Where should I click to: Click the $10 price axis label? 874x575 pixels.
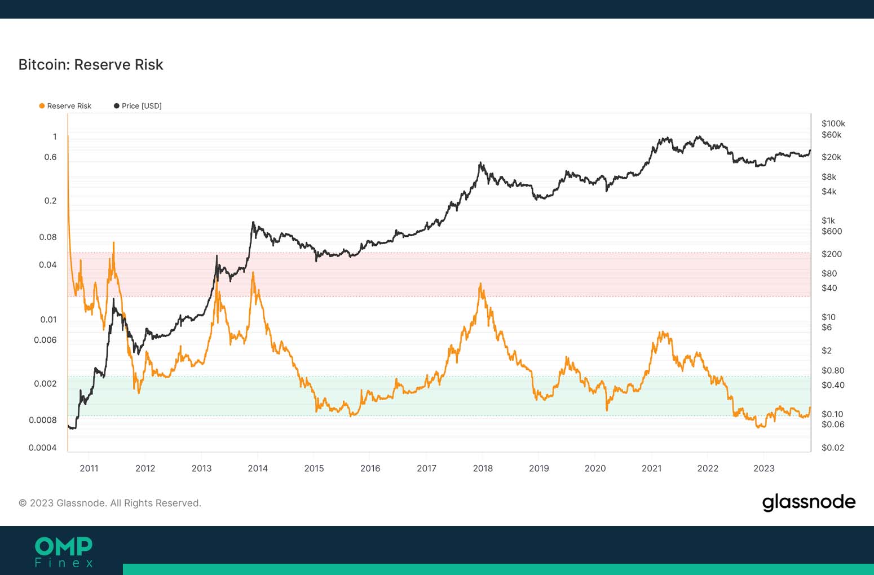pyautogui.click(x=829, y=317)
